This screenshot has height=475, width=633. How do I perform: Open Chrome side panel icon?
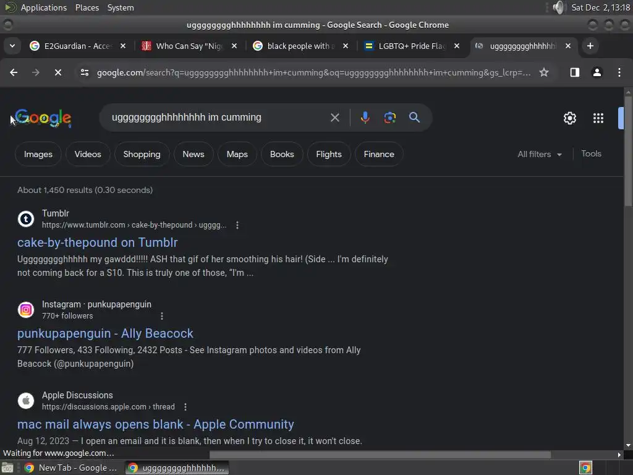click(x=574, y=72)
